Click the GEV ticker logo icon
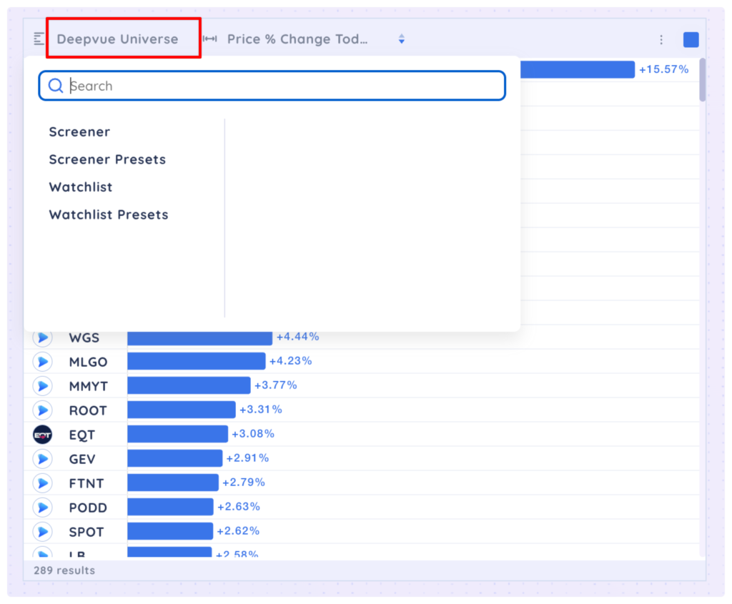The height and width of the screenshot is (604, 732). click(x=42, y=459)
